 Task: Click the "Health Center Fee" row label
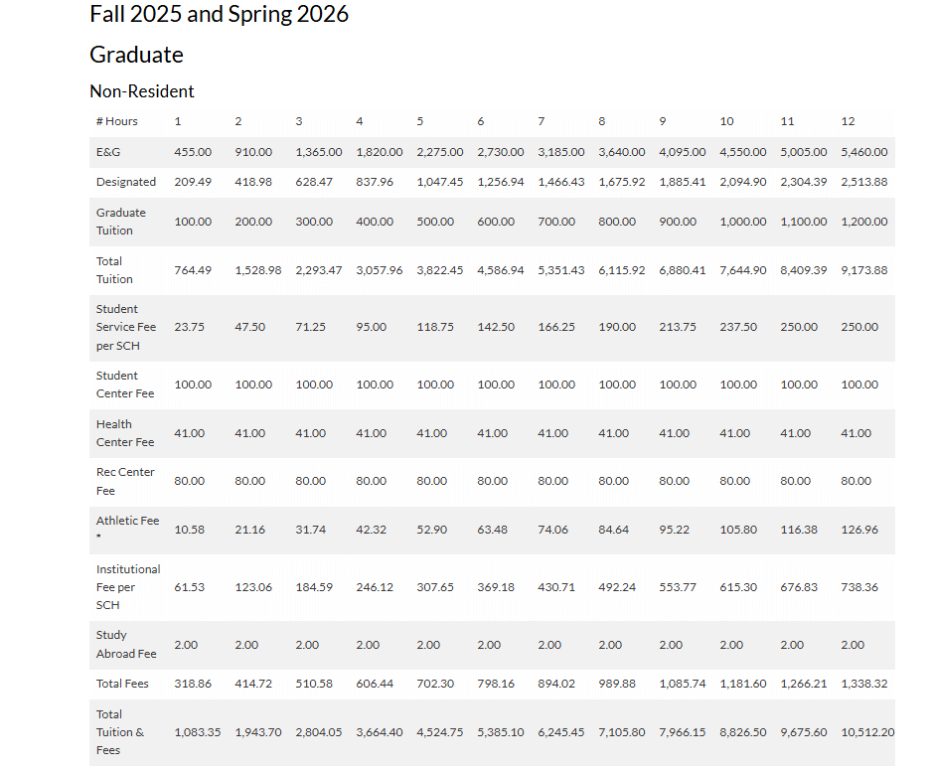click(125, 433)
